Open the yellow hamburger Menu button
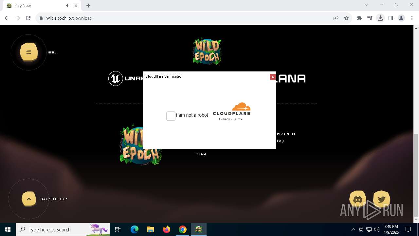Image resolution: width=419 pixels, height=236 pixels. 29,52
